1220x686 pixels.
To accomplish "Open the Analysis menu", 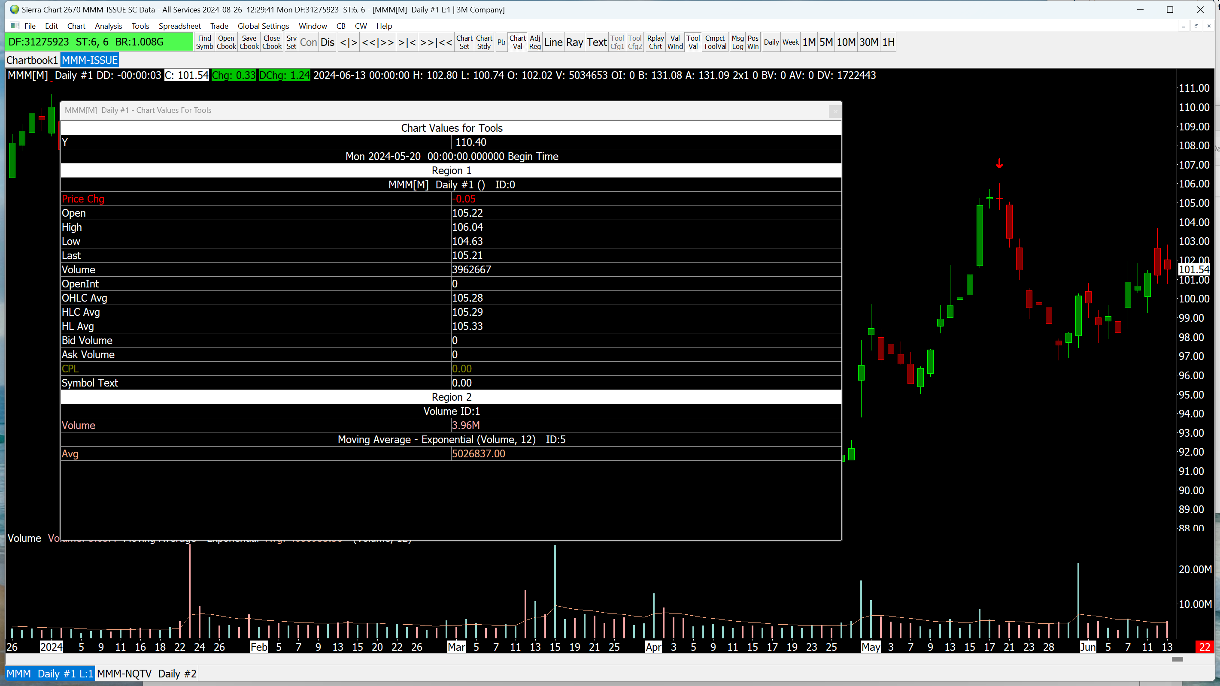I will pos(108,26).
